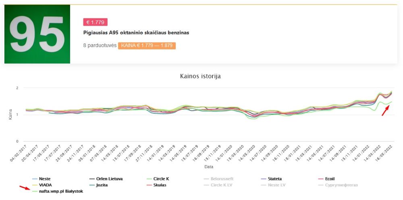Enable the Circle K LV series
The image size is (403, 200).
(x=218, y=185)
